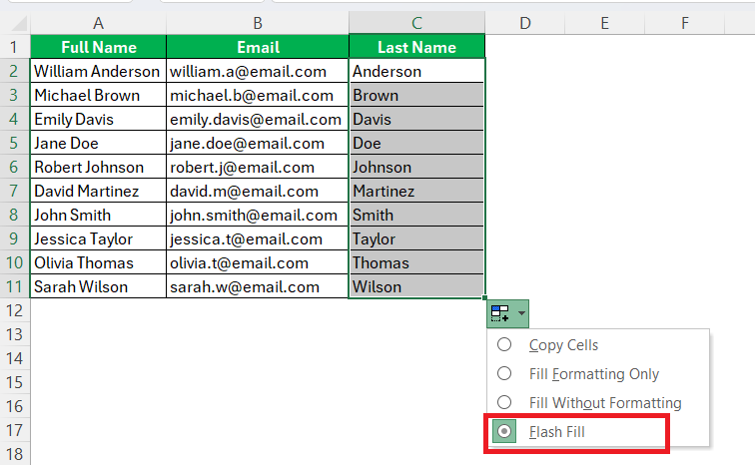The width and height of the screenshot is (755, 465).
Task: Click the Taylor cell in Last Name column
Action: 417,238
